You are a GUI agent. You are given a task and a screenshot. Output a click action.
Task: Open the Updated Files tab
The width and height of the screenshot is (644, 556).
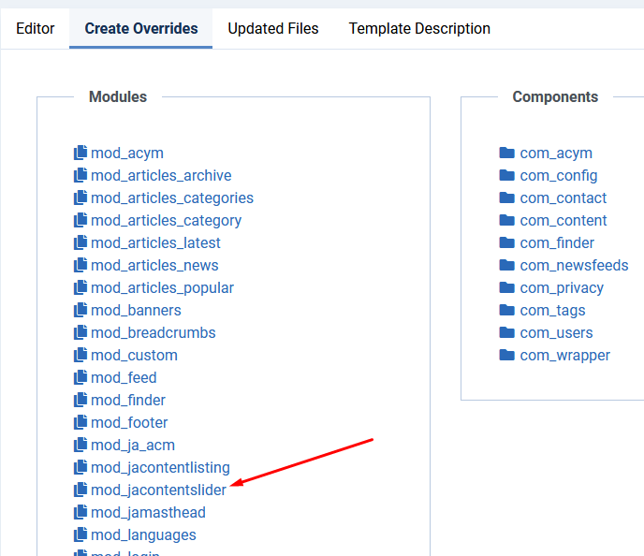click(x=273, y=29)
